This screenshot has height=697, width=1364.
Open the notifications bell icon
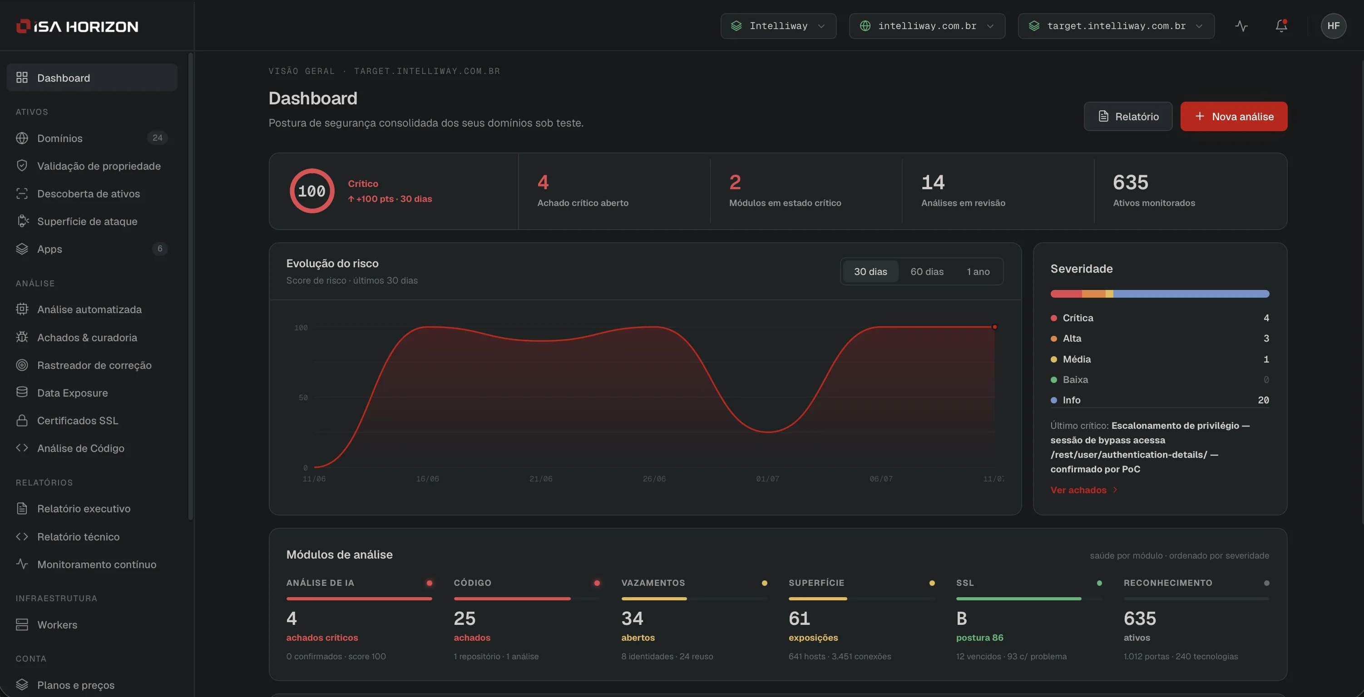[1281, 26]
